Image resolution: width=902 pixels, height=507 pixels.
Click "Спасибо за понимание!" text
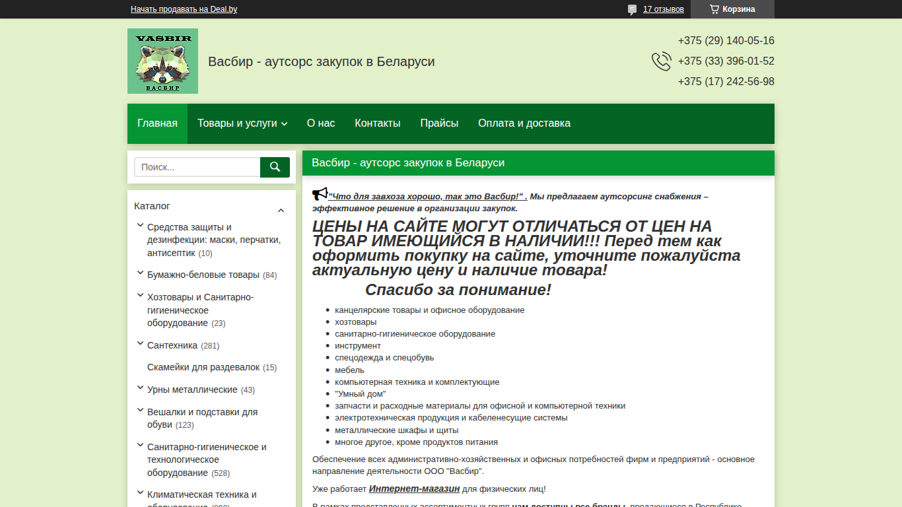point(458,290)
